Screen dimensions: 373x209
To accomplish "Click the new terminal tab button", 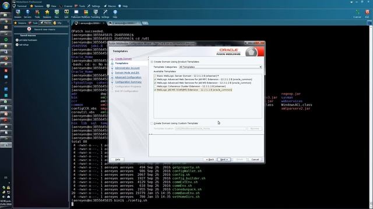I will point(145,23).
